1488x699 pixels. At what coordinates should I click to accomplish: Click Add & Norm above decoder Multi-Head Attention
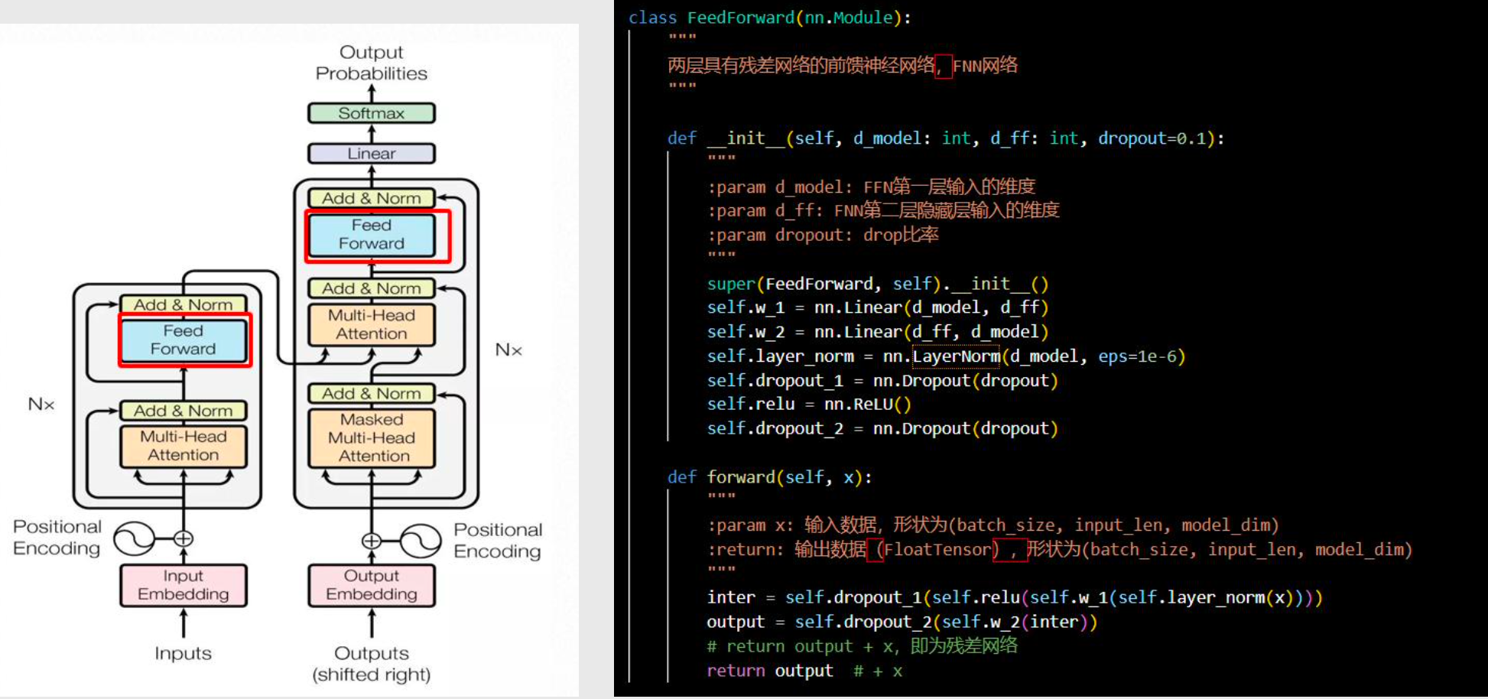click(x=372, y=288)
